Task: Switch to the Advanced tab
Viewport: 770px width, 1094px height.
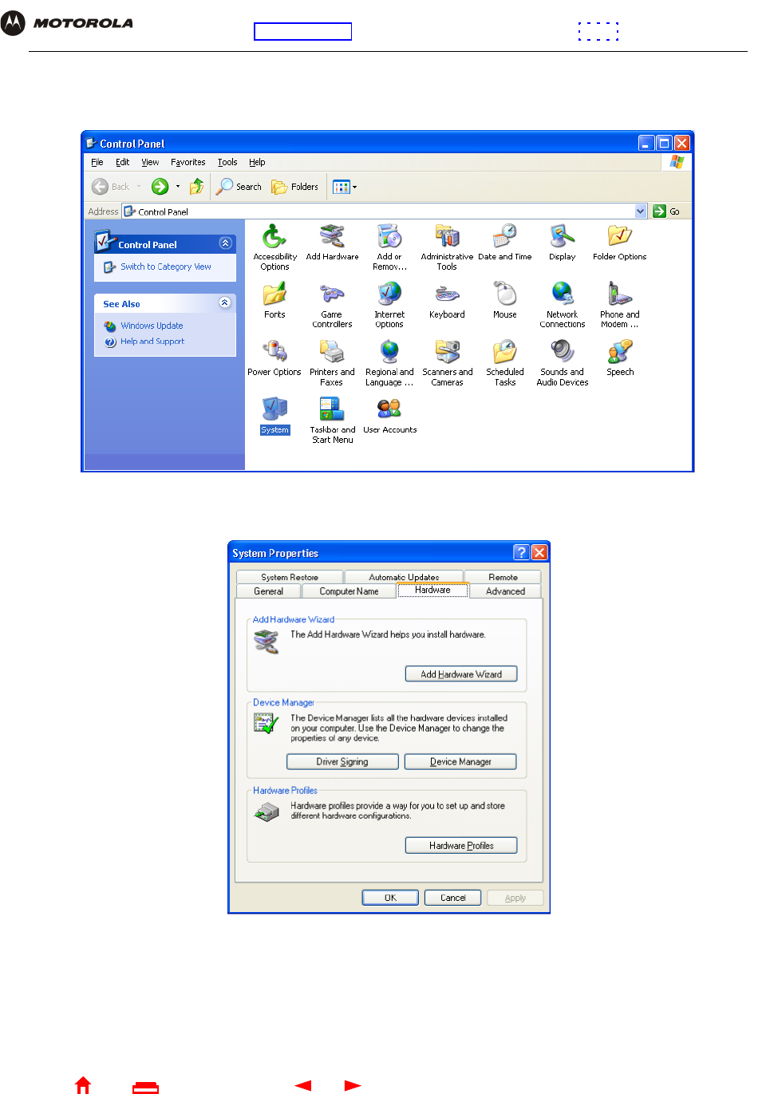Action: pyautogui.click(x=505, y=591)
